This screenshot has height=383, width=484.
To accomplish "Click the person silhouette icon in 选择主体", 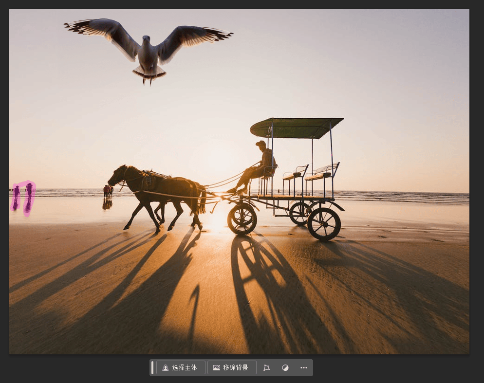I will [x=166, y=367].
